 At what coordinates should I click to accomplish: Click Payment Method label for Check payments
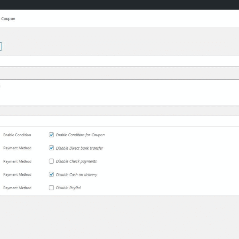[x=17, y=161]
